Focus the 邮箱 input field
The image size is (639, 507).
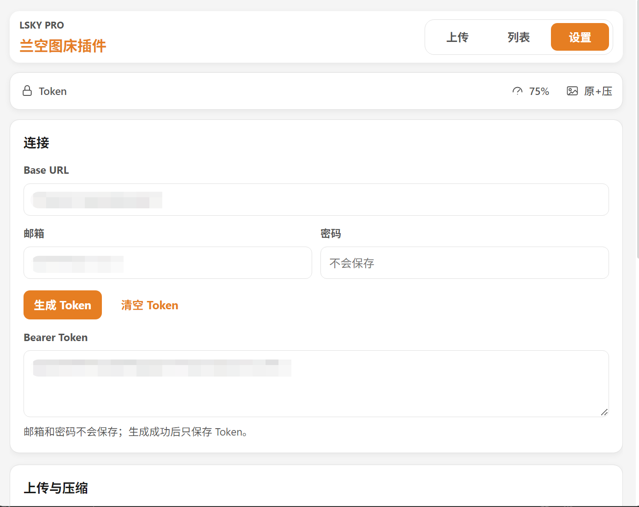tap(168, 263)
